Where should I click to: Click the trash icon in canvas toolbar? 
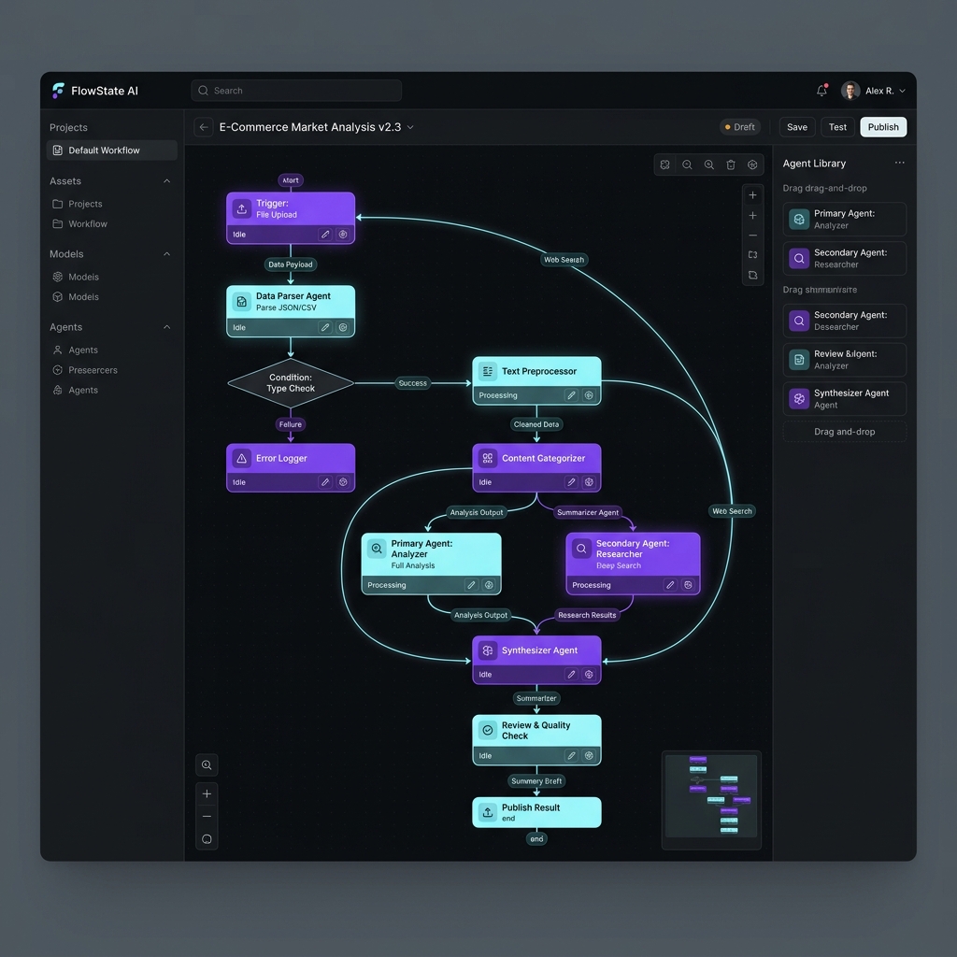(x=731, y=164)
